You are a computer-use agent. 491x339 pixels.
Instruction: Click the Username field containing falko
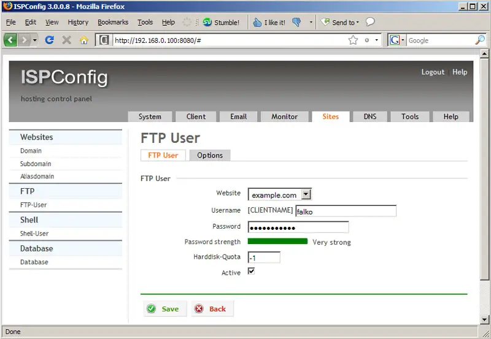click(346, 211)
